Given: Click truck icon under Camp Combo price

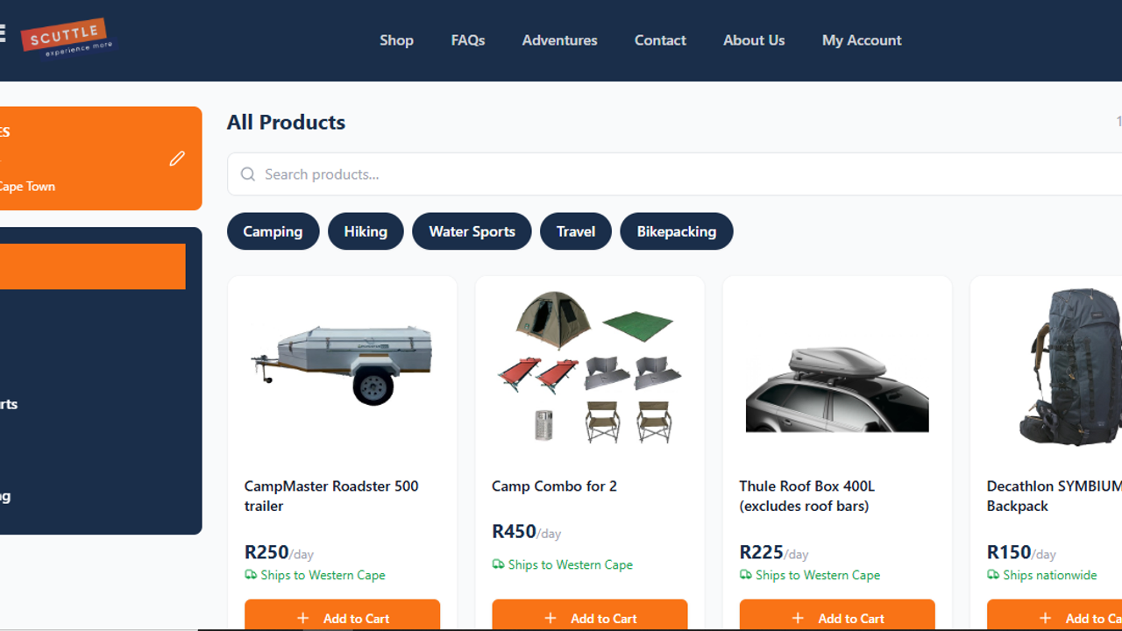Looking at the screenshot, I should (498, 564).
